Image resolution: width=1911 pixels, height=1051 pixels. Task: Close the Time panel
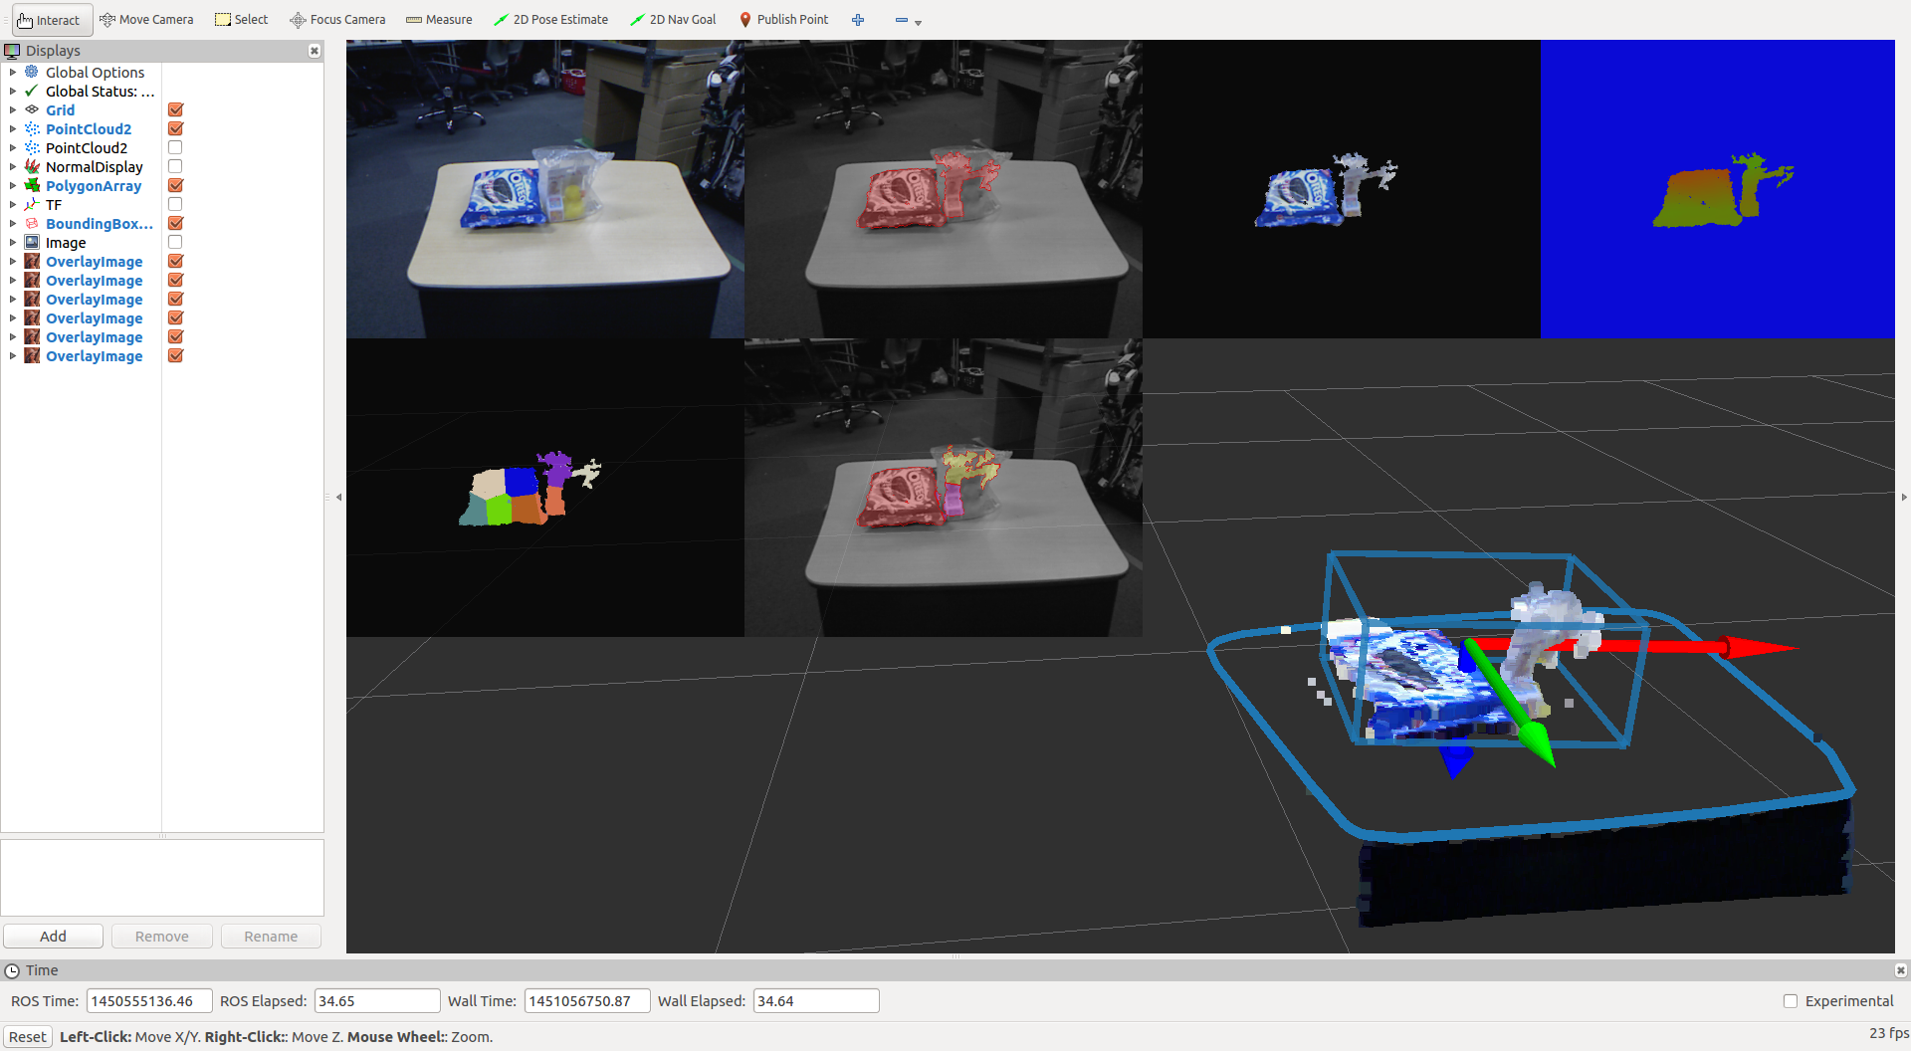pyautogui.click(x=1900, y=970)
